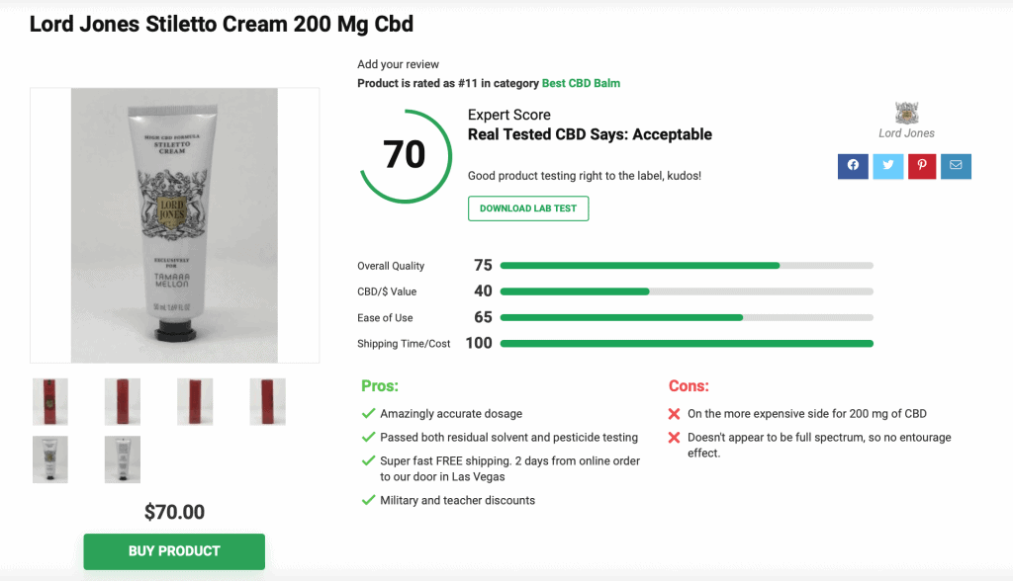Pin the product to Pinterest
The image size is (1013, 581).
[922, 166]
